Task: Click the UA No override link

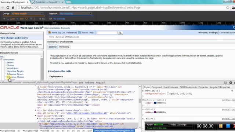Action: 59,19
